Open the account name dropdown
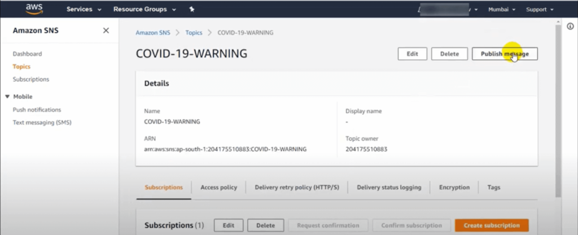This screenshot has height=235, width=578. coord(448,10)
